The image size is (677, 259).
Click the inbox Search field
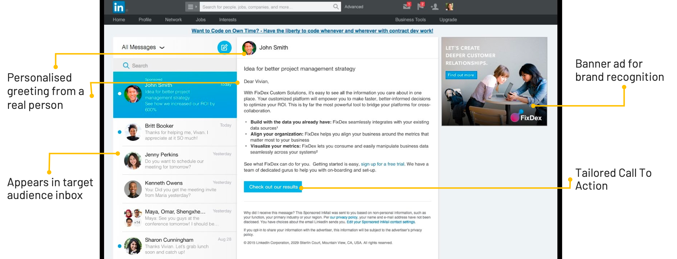click(x=175, y=66)
